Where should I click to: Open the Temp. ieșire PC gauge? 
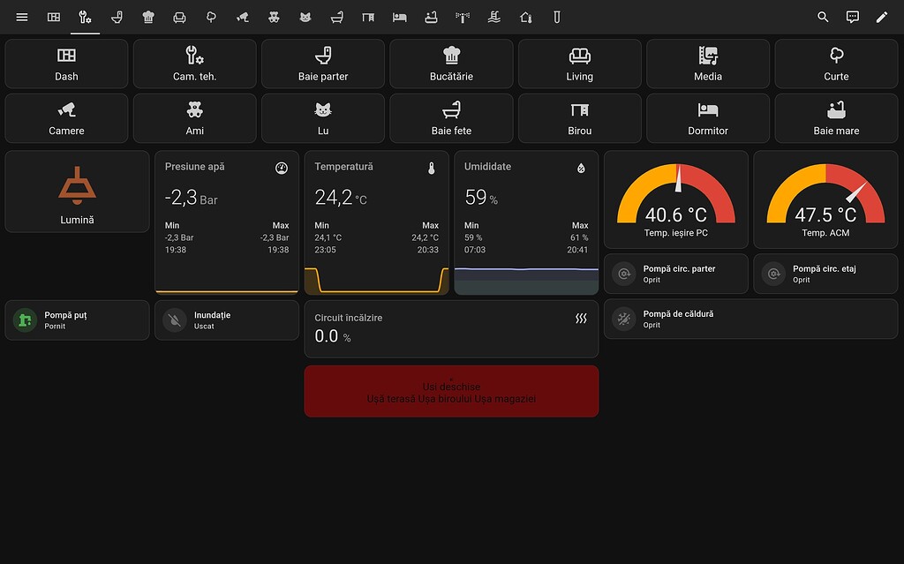coord(675,199)
